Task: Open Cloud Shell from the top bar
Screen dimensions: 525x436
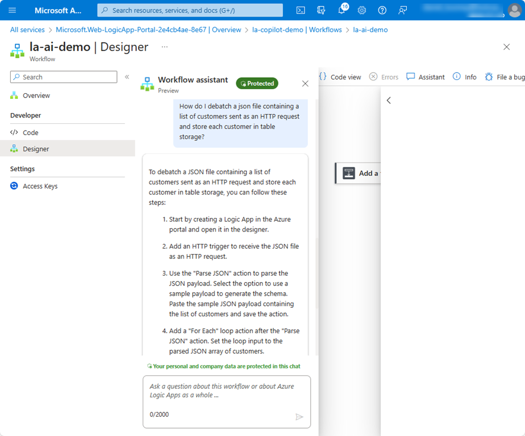Action: point(301,10)
